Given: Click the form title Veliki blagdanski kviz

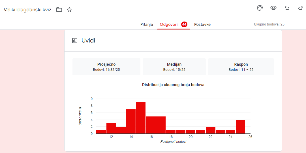Looking at the screenshot, I should 27,10.
